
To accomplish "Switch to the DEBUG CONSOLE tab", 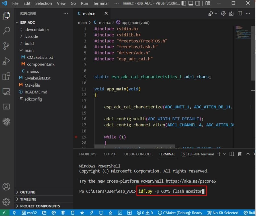I will coord(138,154).
